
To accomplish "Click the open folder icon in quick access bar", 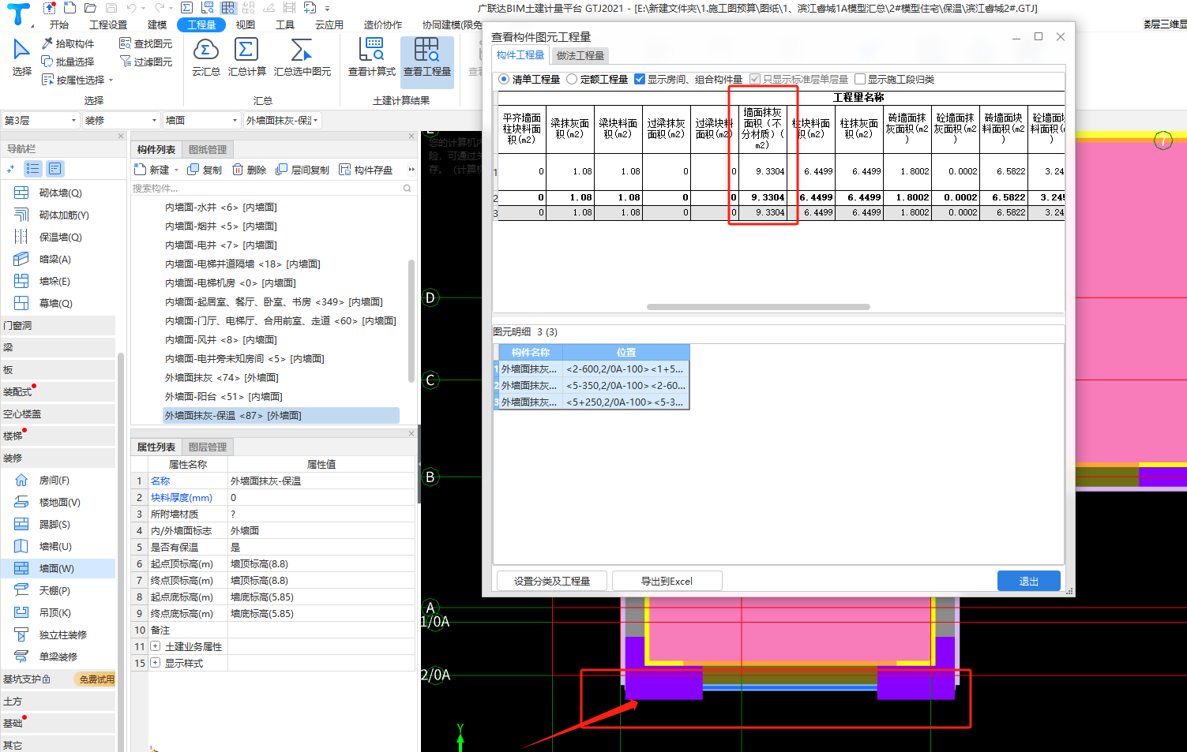I will pyautogui.click(x=90, y=8).
